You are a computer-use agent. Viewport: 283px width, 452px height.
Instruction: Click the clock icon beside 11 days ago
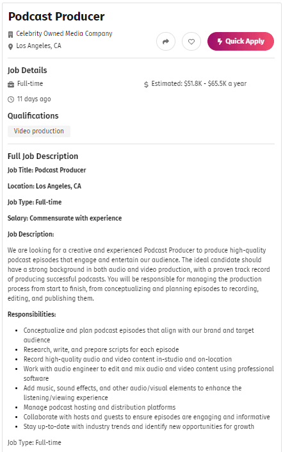point(11,99)
